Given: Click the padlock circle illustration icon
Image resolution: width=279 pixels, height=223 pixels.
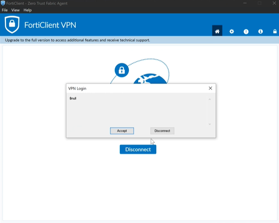Looking at the screenshot, I should pyautogui.click(x=122, y=70).
